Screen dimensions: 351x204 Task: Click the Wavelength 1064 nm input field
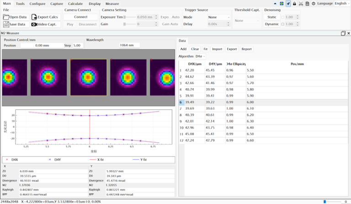tap(129, 45)
